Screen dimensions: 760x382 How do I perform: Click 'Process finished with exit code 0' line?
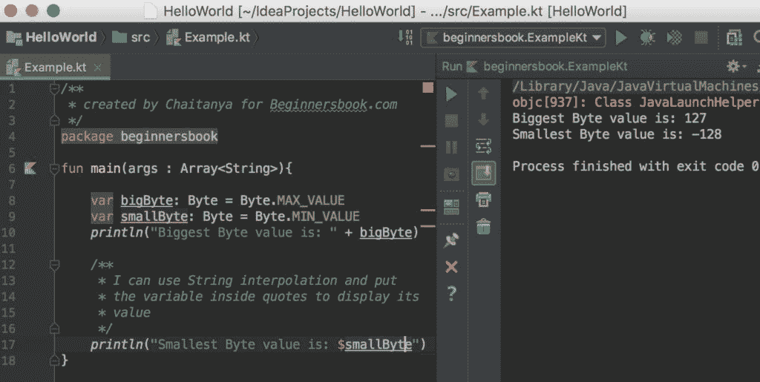[x=635, y=167]
